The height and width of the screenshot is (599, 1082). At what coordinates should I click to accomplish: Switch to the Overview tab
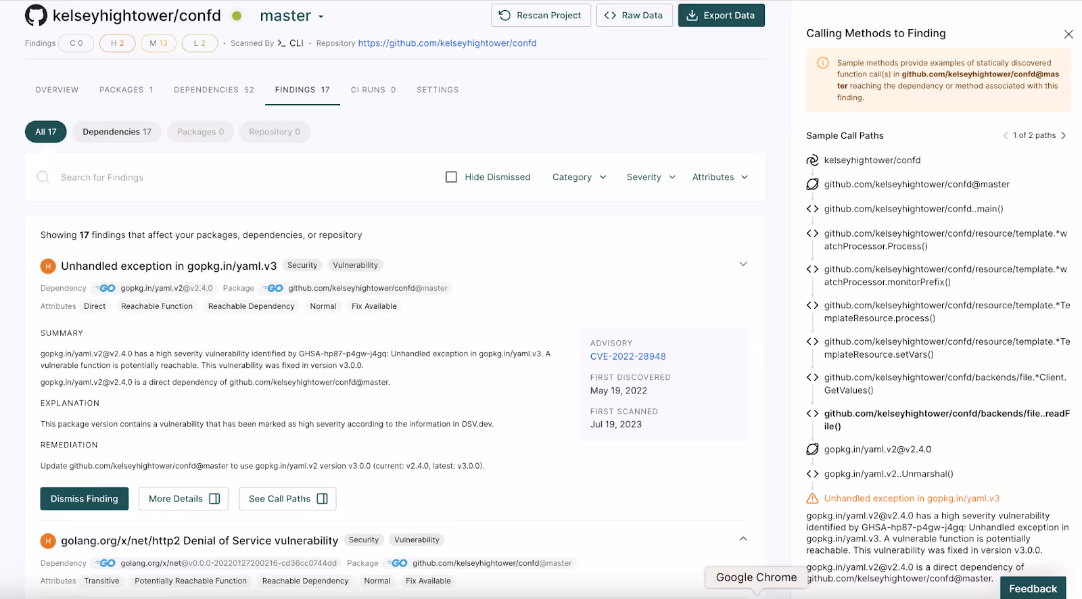[x=57, y=90]
